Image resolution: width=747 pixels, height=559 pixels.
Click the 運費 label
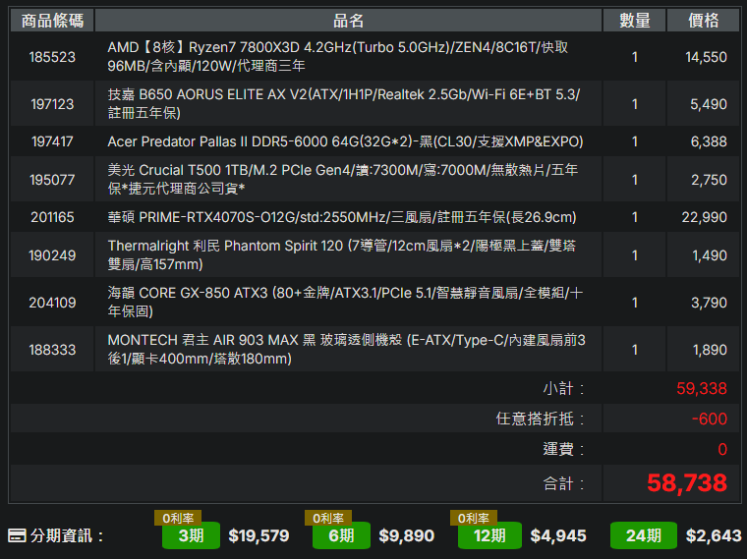(x=563, y=449)
